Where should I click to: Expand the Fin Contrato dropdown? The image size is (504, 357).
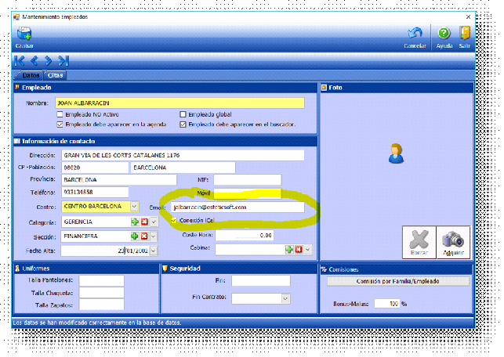point(285,298)
